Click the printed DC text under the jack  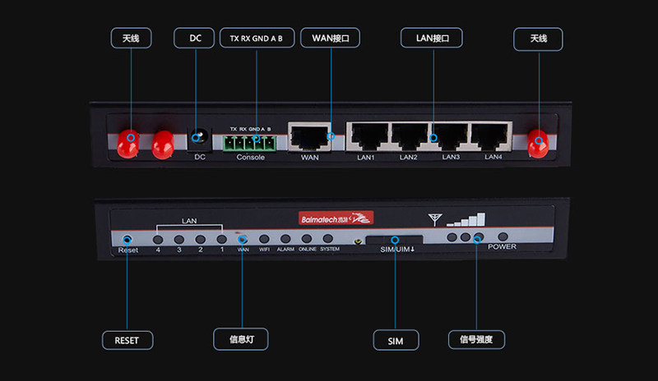click(200, 157)
